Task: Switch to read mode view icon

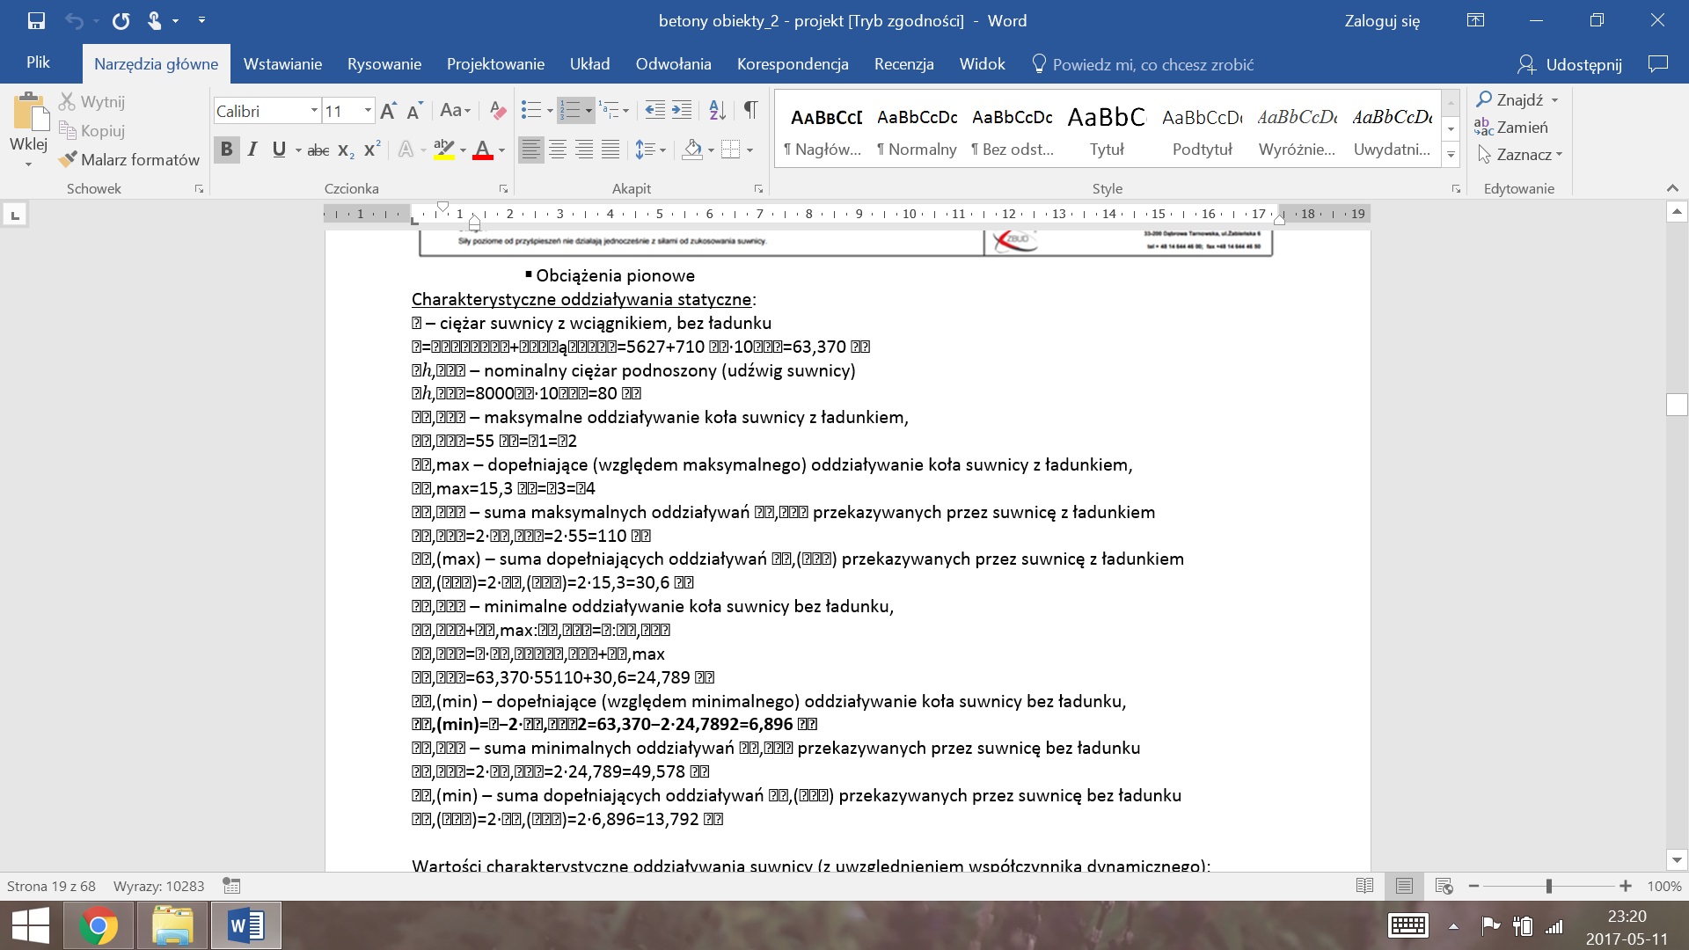Action: (1364, 886)
